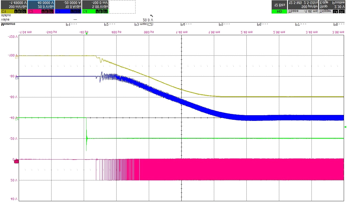Viewport: 347px width, 202px height.
Task: Toggle the green HD mode indicator
Action: 279,11
